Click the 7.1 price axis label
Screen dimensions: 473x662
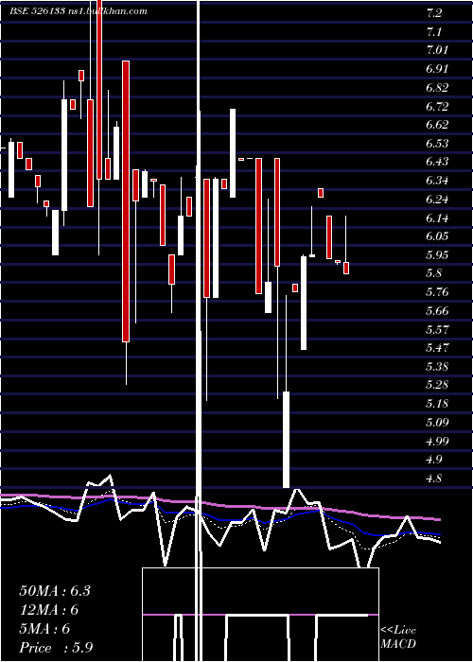pos(434,31)
